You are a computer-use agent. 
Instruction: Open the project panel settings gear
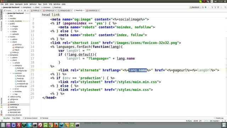tap(25, 10)
